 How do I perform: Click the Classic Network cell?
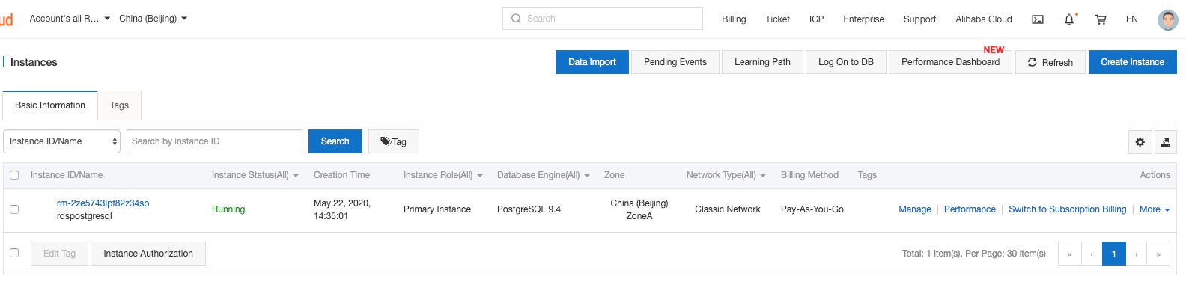[727, 209]
